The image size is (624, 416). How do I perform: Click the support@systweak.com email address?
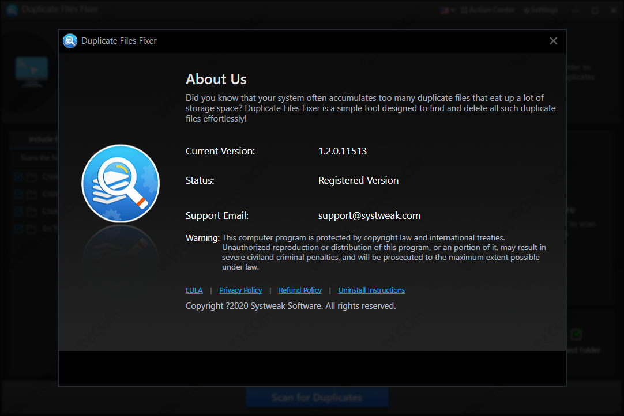pos(369,215)
